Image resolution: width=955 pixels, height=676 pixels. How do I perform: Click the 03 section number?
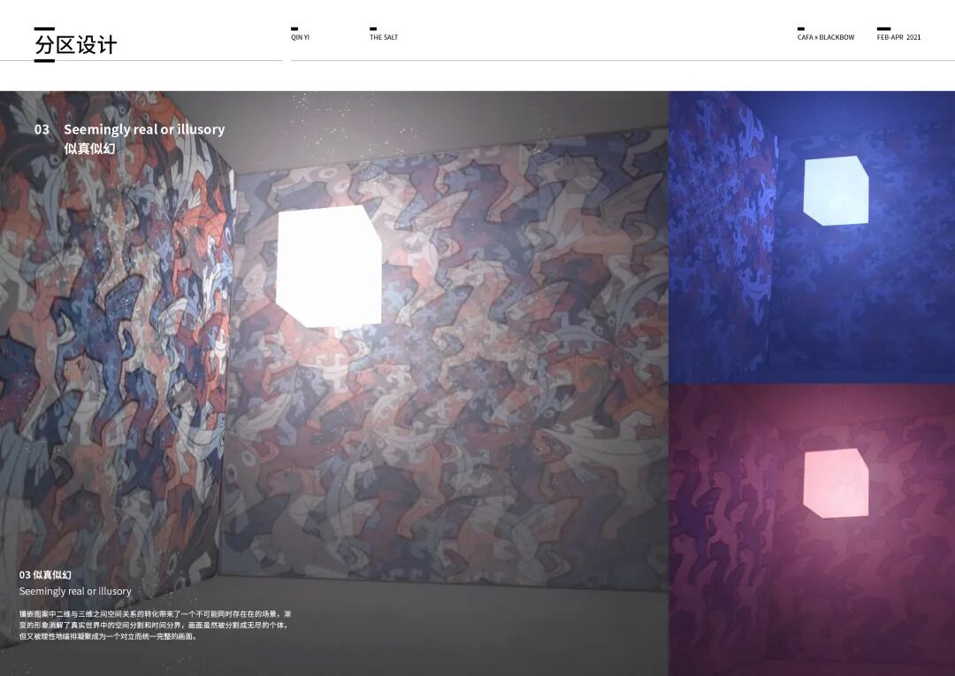pyautogui.click(x=42, y=129)
